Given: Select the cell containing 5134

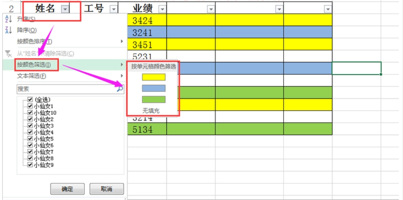Looking at the screenshot, I should point(147,129).
